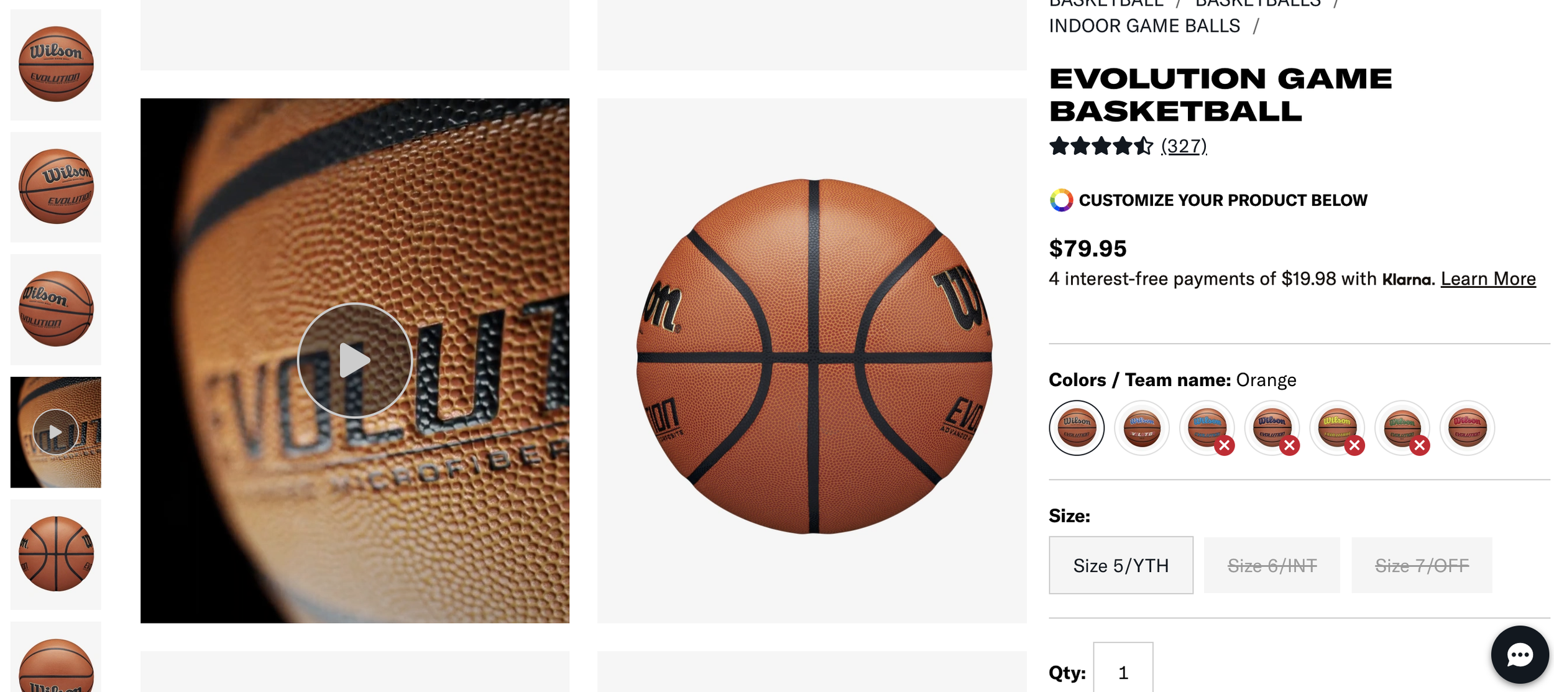Screen dimensions: 1554x692
Task: Select the back-view seams ball thumbnail
Action: click(56, 554)
